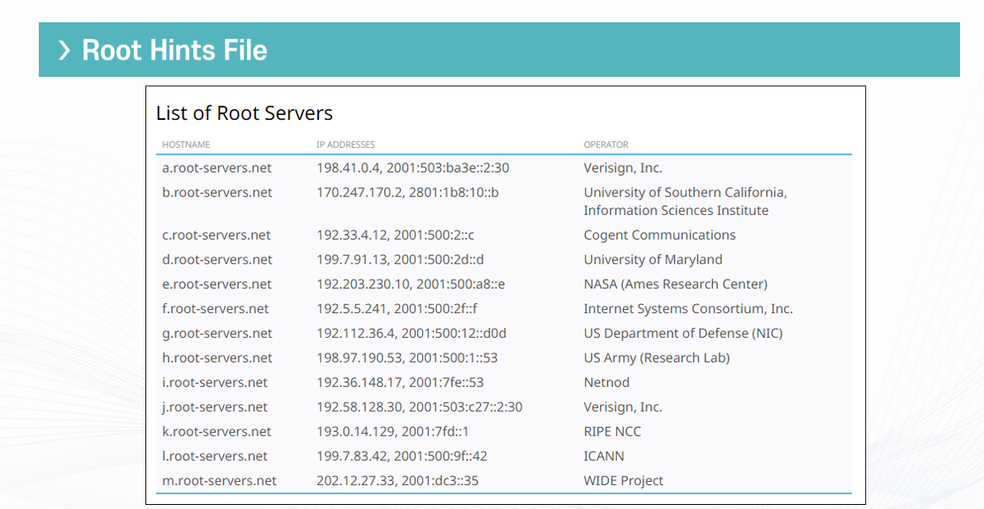Screen dimensions: 984x509
Task: Click operator ICANN
Action: click(604, 455)
